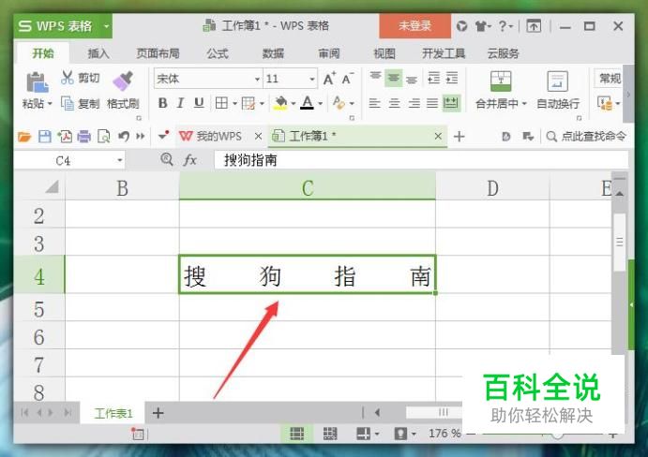Screen dimensions: 648x457
Task: Click the clear format eraser icon
Action: click(x=339, y=103)
